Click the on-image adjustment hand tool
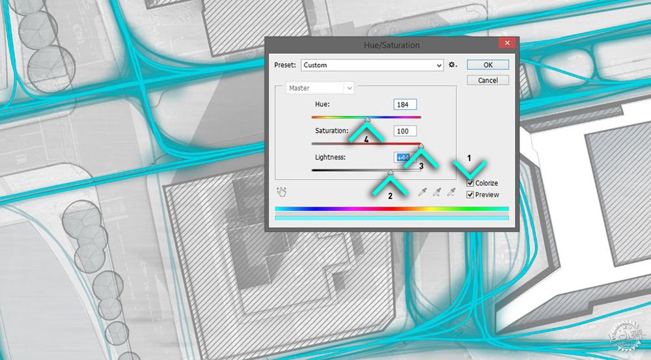The height and width of the screenshot is (360, 651). [x=281, y=191]
